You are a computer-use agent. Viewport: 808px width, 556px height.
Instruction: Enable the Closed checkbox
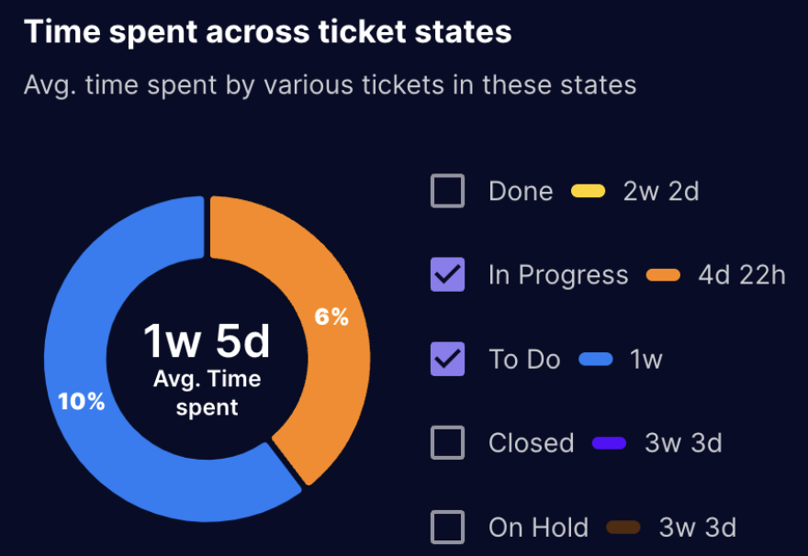click(x=447, y=443)
